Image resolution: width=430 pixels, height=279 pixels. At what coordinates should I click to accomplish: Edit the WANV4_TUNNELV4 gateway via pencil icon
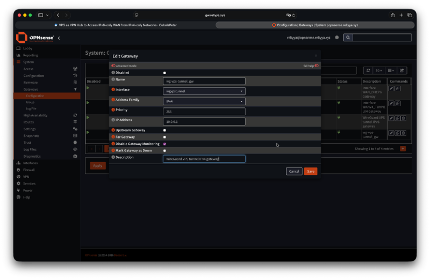click(x=391, y=103)
